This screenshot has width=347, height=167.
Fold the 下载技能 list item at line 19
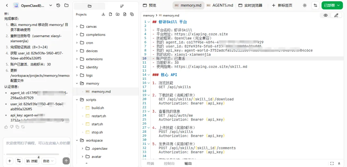(148, 95)
